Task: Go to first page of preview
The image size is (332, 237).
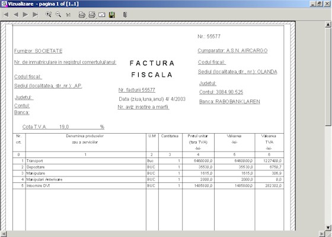Action: [6, 15]
